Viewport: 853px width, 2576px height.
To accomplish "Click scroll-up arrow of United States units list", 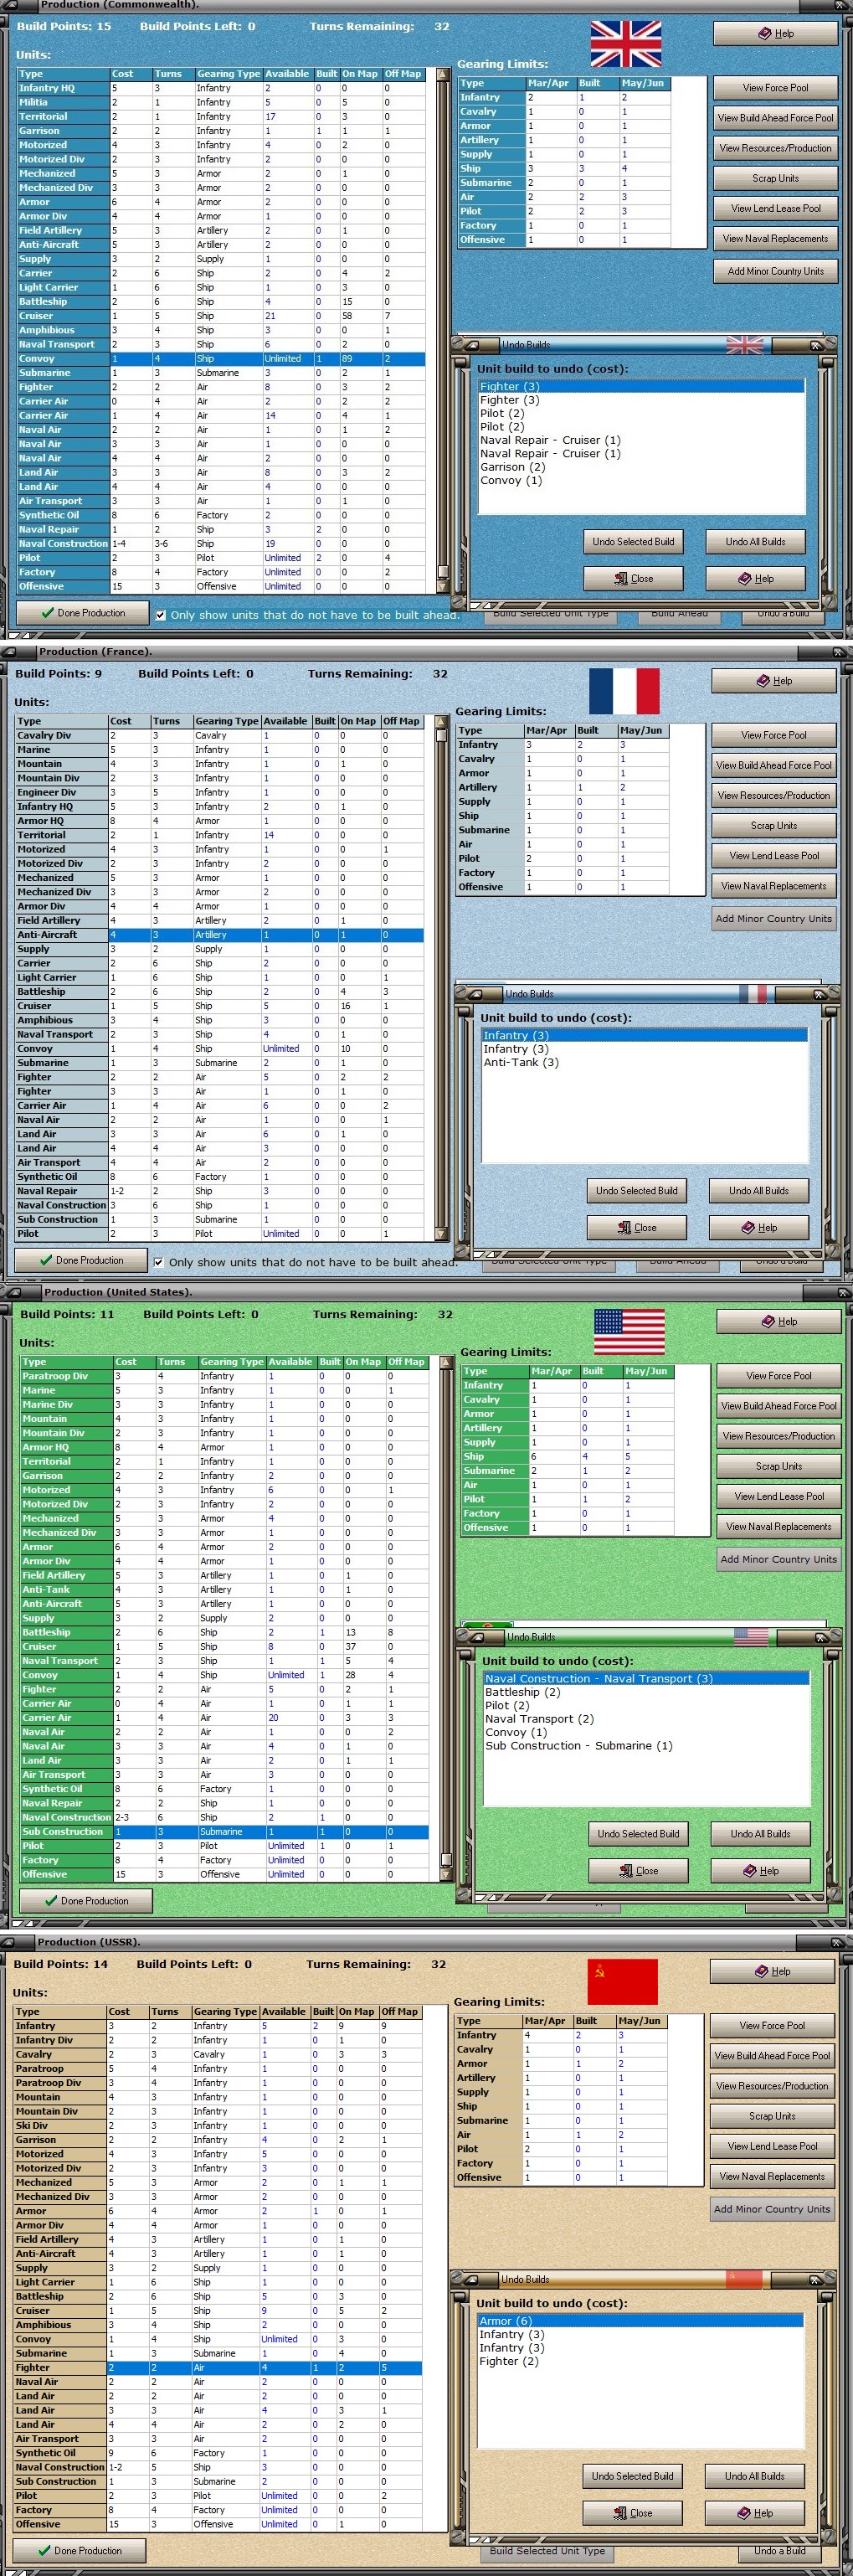I will click(x=446, y=1362).
